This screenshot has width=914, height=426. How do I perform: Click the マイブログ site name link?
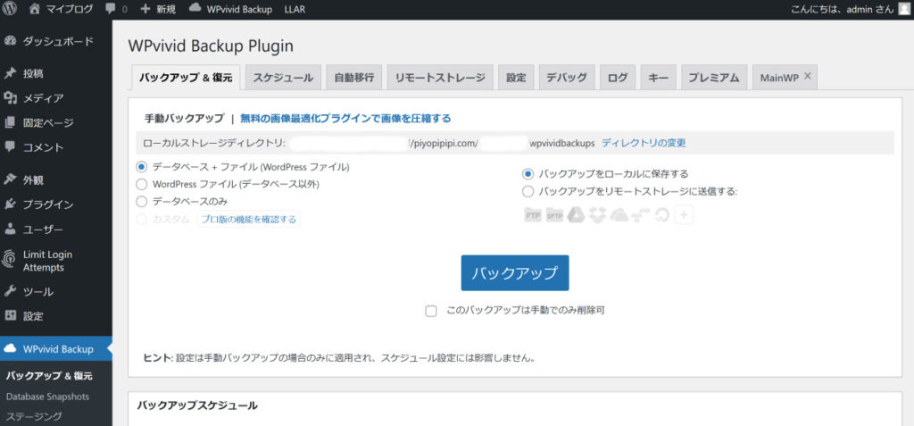pos(69,9)
